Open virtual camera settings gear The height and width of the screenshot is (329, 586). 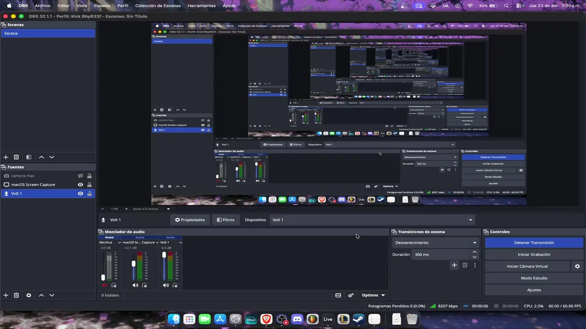coord(577,266)
